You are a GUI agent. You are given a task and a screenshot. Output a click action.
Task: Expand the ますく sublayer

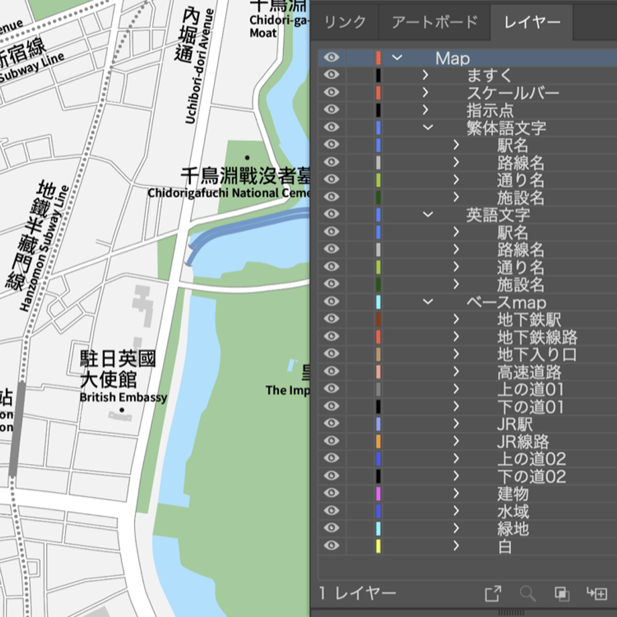coord(425,74)
